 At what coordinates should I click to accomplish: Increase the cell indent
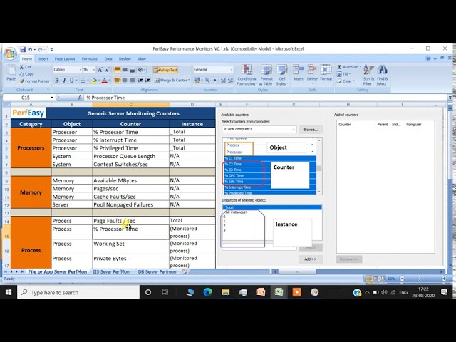click(x=147, y=80)
